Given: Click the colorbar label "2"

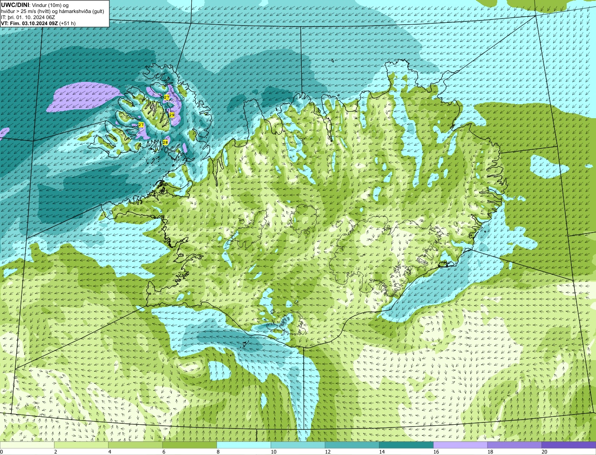Looking at the screenshot, I should [55, 452].
